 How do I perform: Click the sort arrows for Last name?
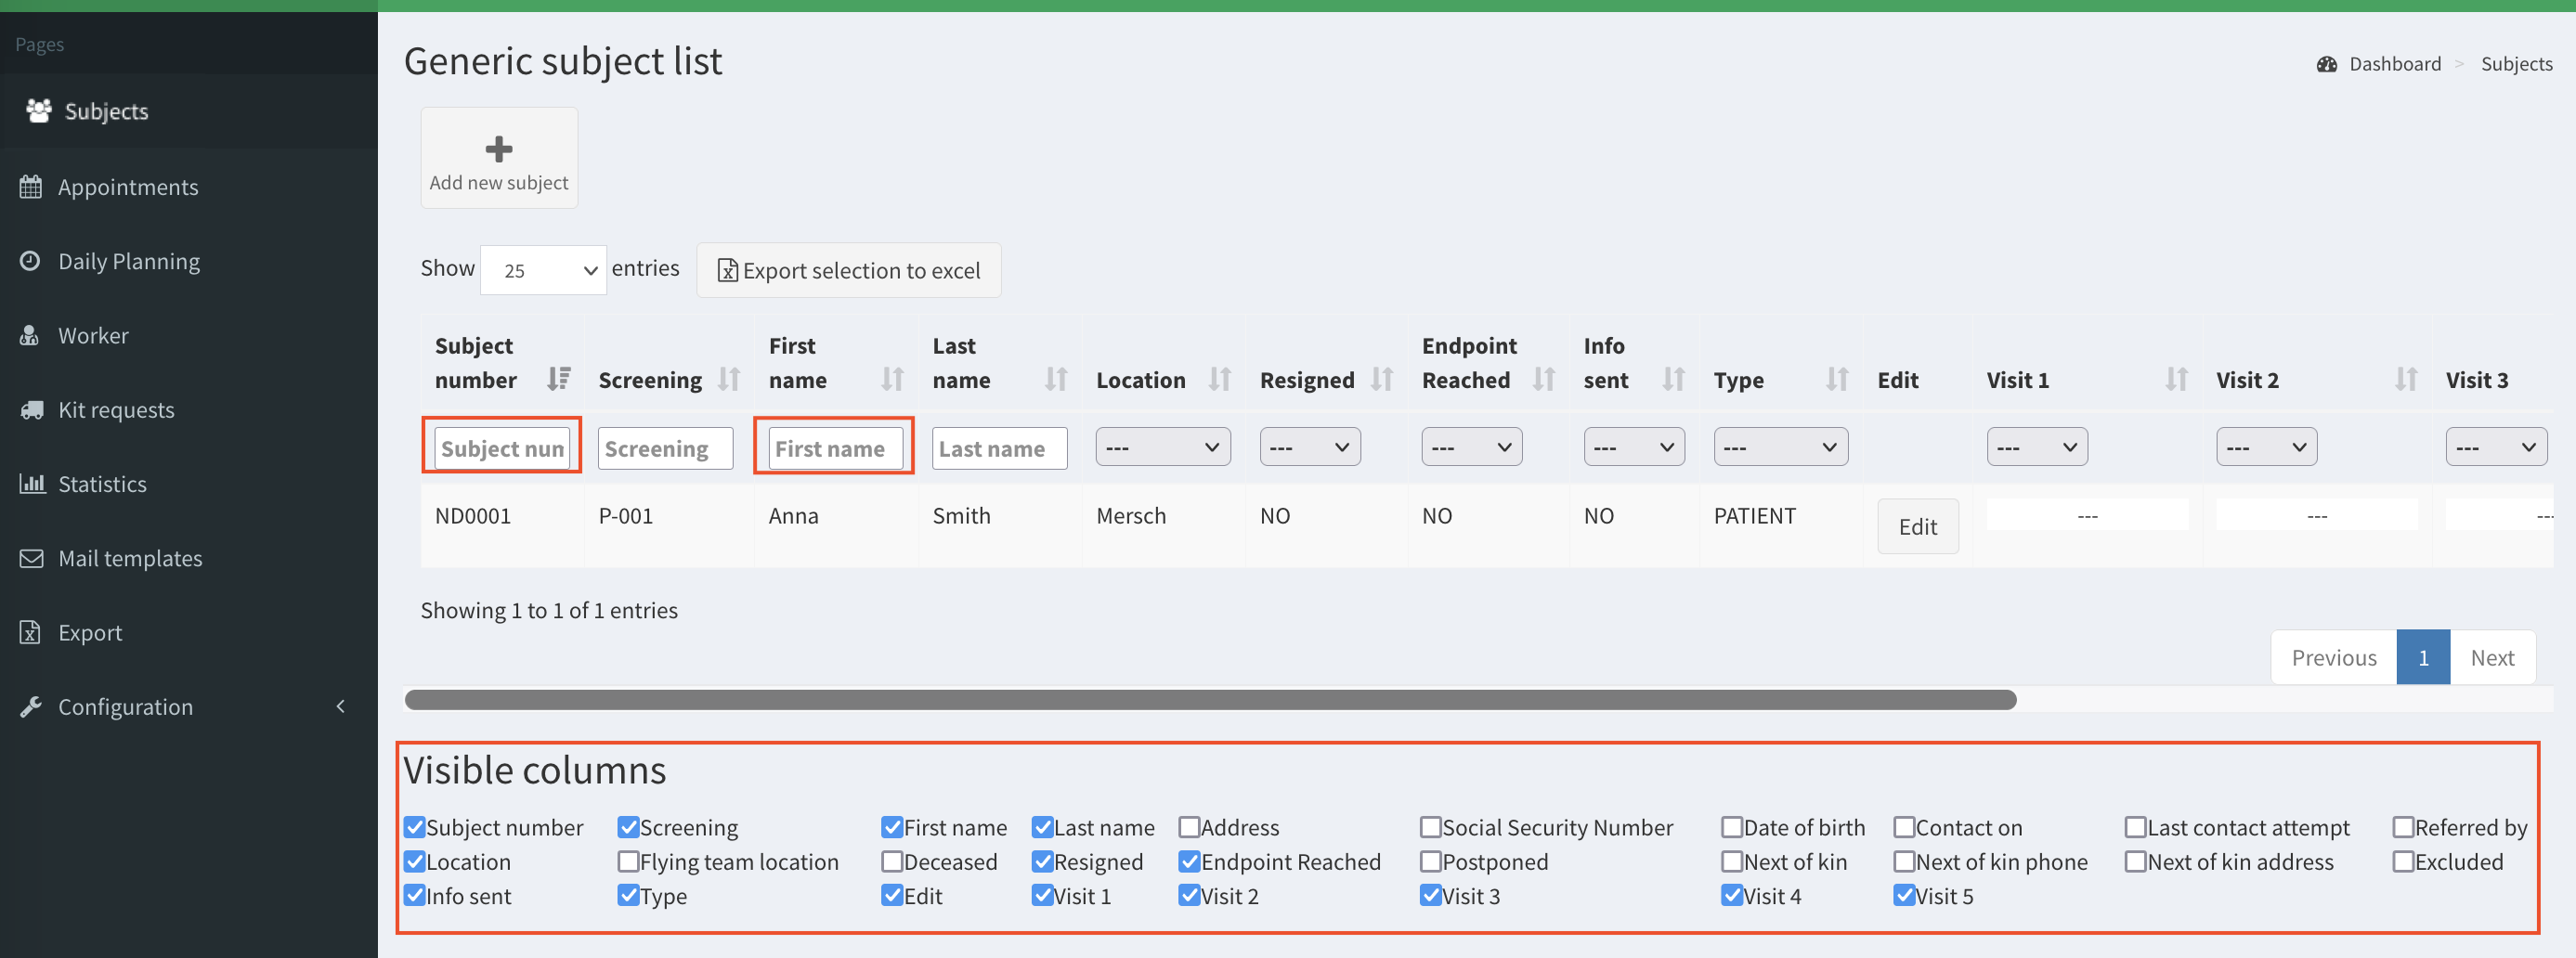(1056, 379)
